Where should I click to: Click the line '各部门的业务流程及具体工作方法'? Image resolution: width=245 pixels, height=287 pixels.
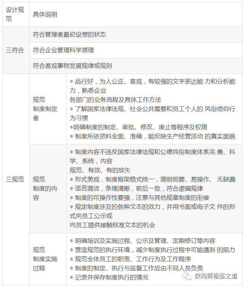coord(115,100)
